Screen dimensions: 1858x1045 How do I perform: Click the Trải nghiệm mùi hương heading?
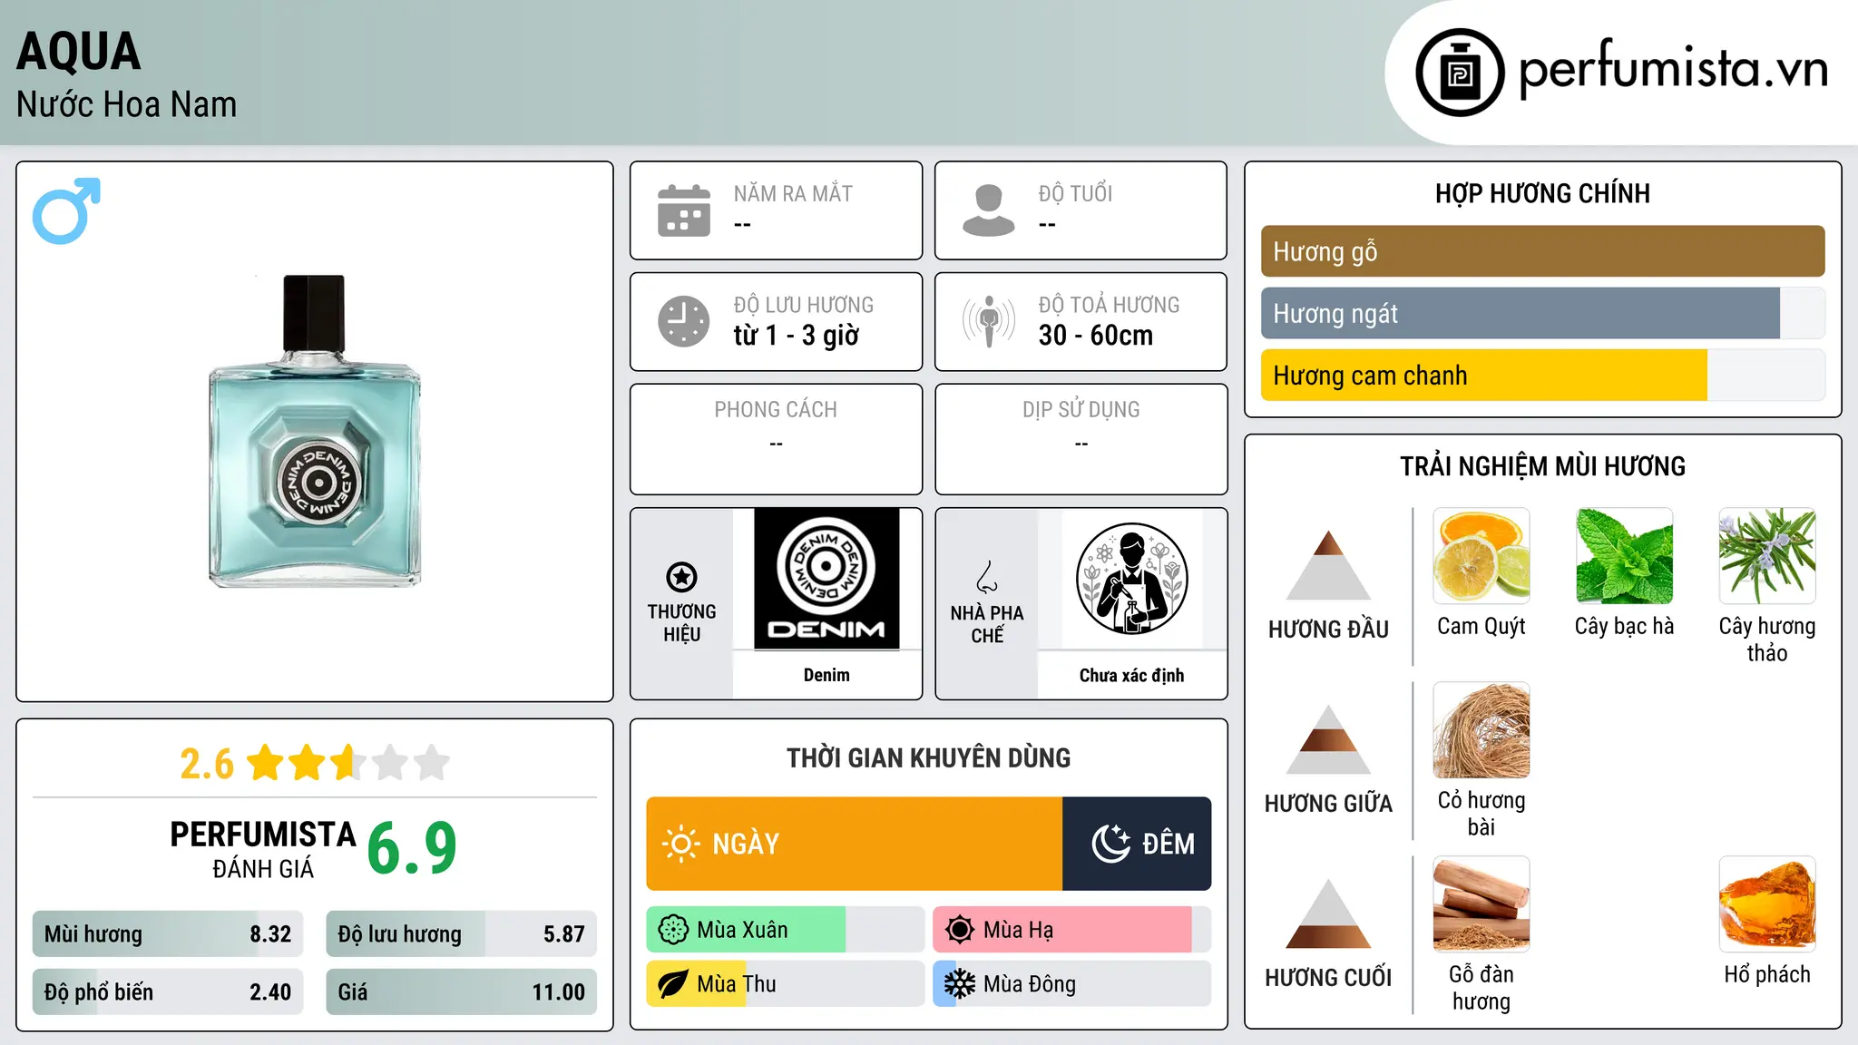coord(1543,466)
